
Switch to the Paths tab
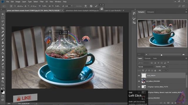[155, 58]
